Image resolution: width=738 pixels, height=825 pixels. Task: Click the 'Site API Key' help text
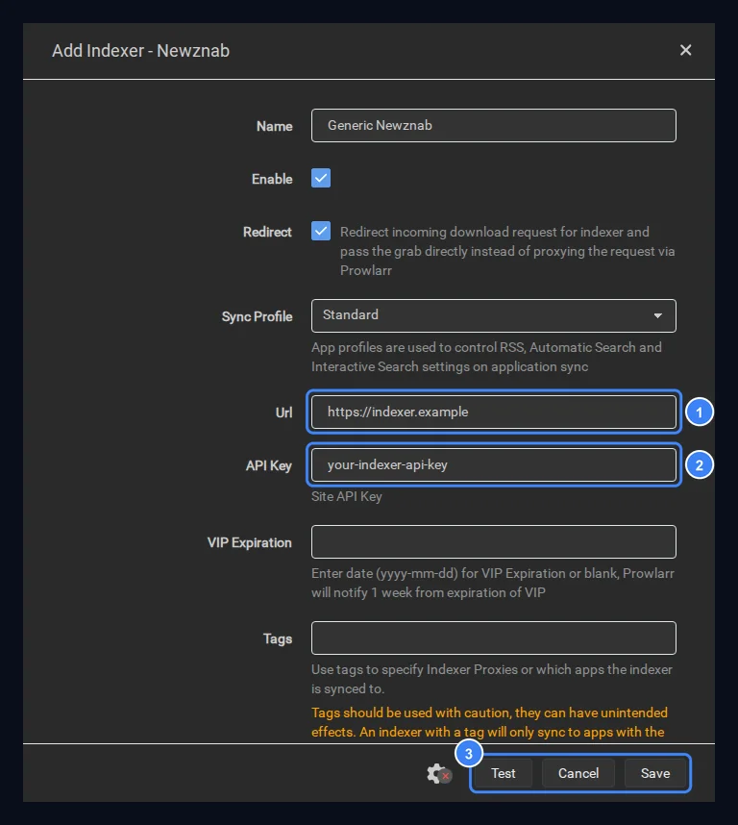click(x=347, y=497)
